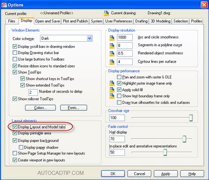Click drawing icon beside Apply solid fill
Screen dimensions: 209x180
point(112,90)
